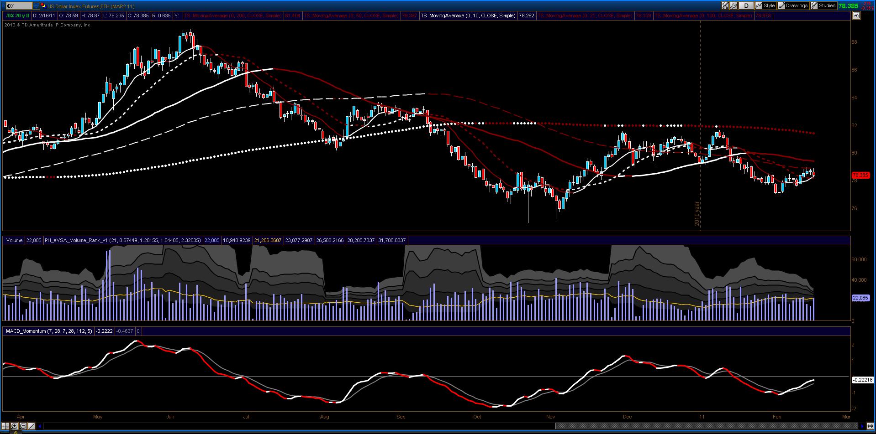Click the 200-period average value 81.404
876x434 pixels.
[293, 15]
